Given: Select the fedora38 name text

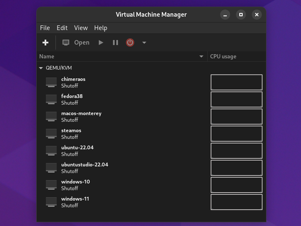Looking at the screenshot, I should [72, 96].
